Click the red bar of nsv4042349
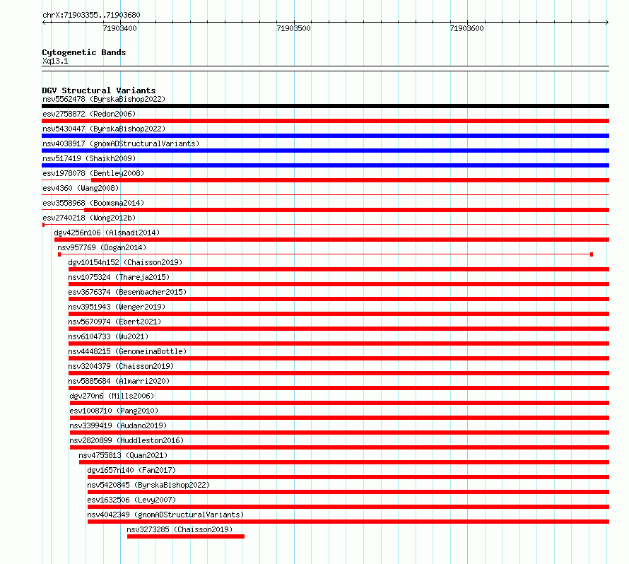 pyautogui.click(x=348, y=522)
